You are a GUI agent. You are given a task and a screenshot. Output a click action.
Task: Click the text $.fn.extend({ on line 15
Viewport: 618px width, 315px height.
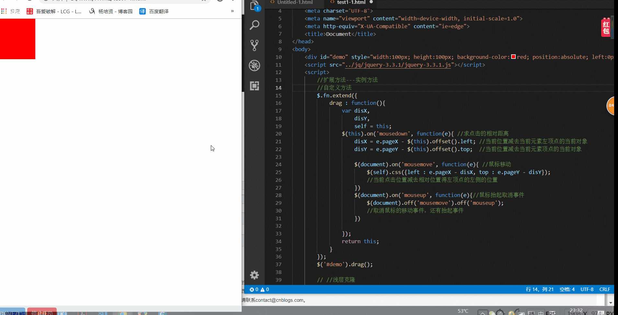click(337, 95)
